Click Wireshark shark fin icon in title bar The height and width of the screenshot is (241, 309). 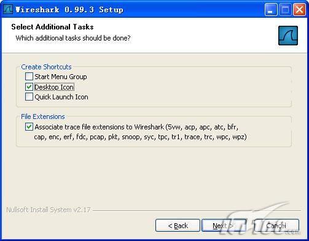[8, 9]
